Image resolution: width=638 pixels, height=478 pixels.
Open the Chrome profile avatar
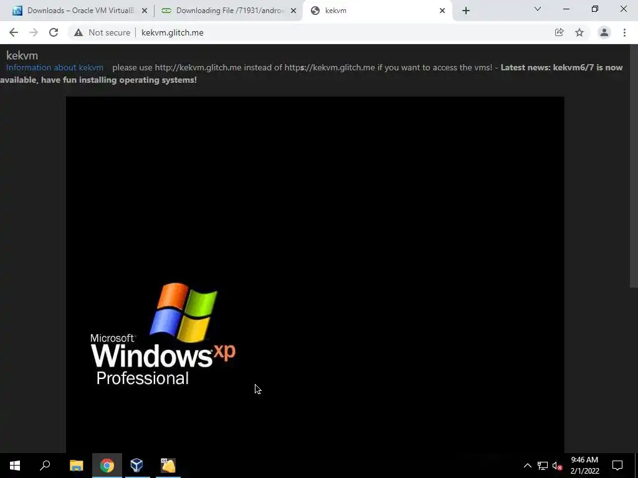(x=604, y=32)
